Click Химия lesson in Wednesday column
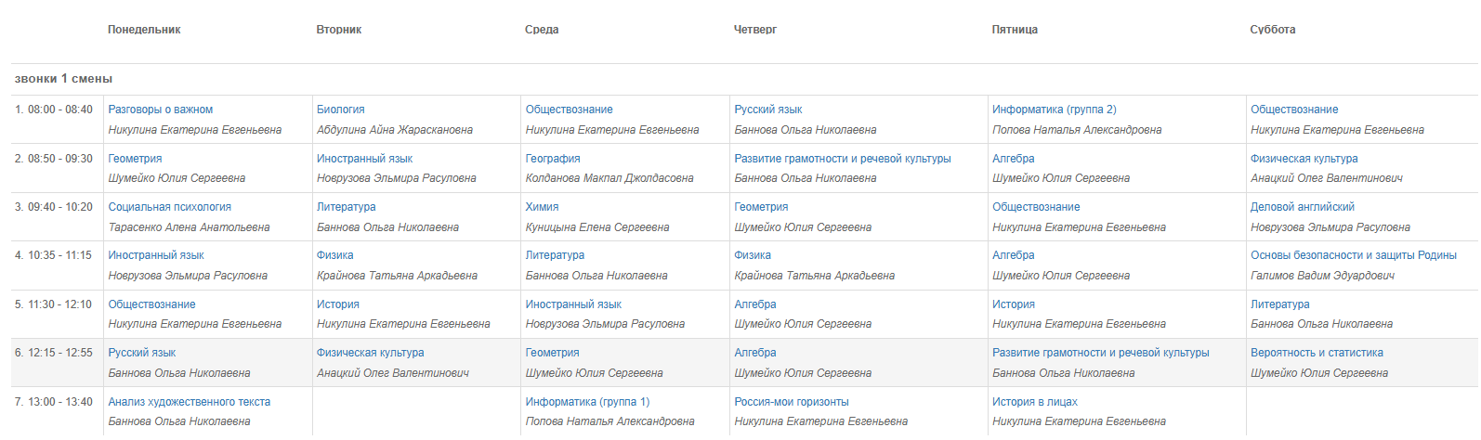 click(543, 207)
